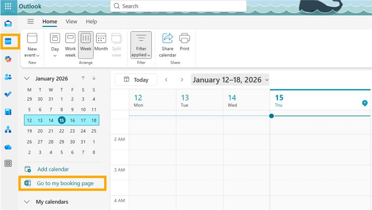Open the org chart app icon in sidebar
Viewport: 372px width, 210px height.
pyautogui.click(x=8, y=130)
